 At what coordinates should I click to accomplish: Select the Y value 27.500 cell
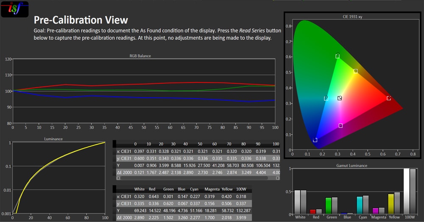(204, 165)
